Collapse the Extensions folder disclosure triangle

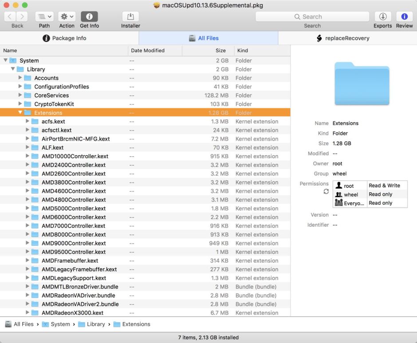[x=20, y=113]
